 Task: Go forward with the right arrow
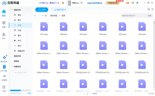[x=40, y=16]
